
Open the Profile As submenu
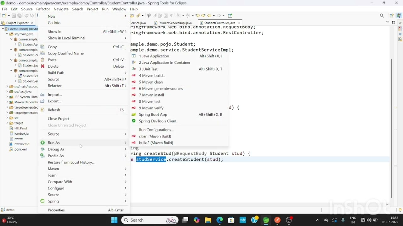click(83, 156)
